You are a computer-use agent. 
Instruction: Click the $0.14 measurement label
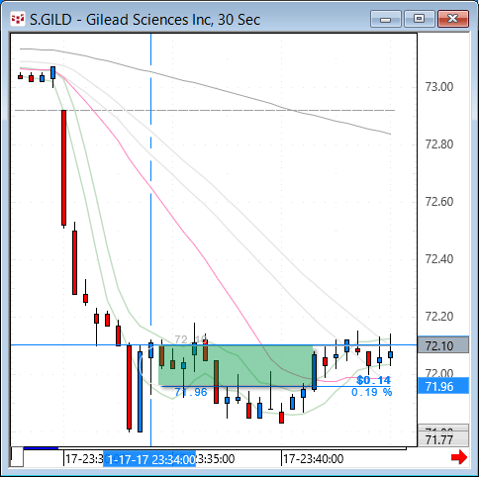374,380
